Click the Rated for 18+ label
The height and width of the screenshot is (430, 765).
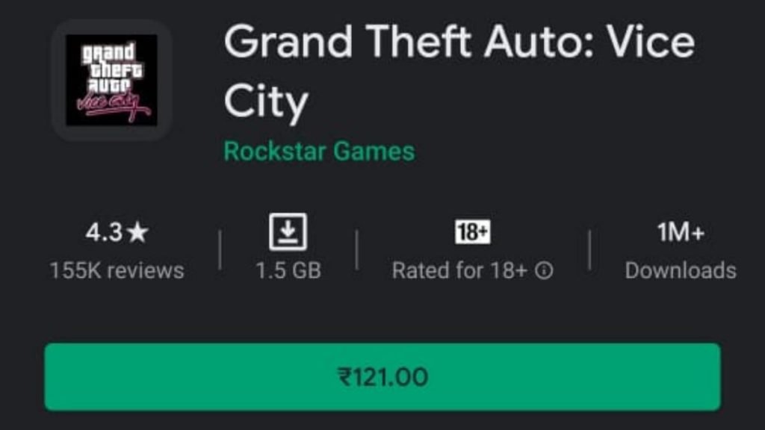click(x=459, y=270)
